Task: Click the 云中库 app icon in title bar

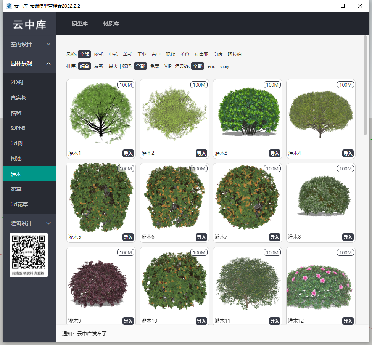Action: pos(9,6)
